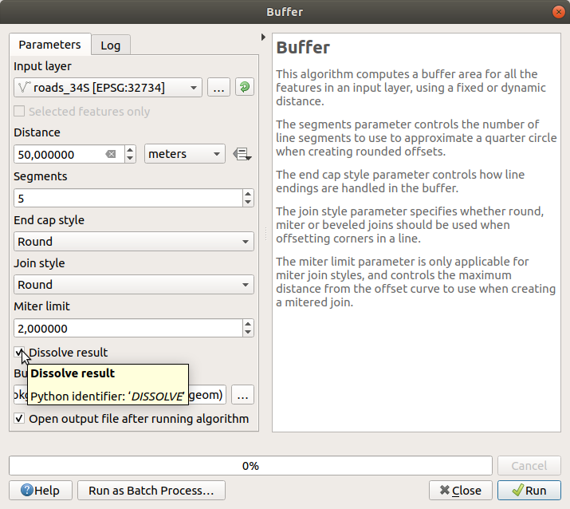
Task: Click the iterate over layer features icon
Action: [244, 88]
